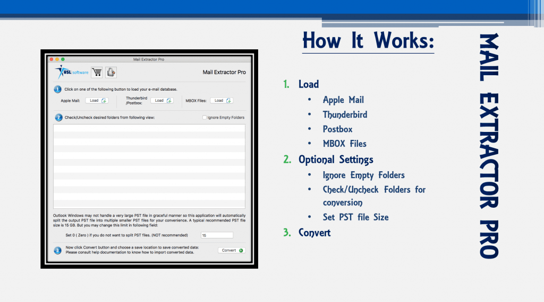Zoom window with the green button
The image size is (544, 302).
pyautogui.click(x=63, y=59)
